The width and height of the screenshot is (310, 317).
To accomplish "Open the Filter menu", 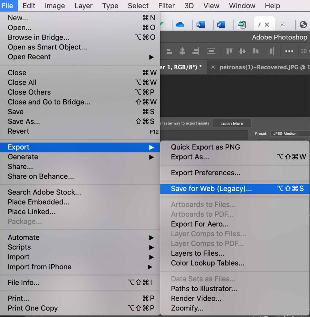I will (166, 6).
